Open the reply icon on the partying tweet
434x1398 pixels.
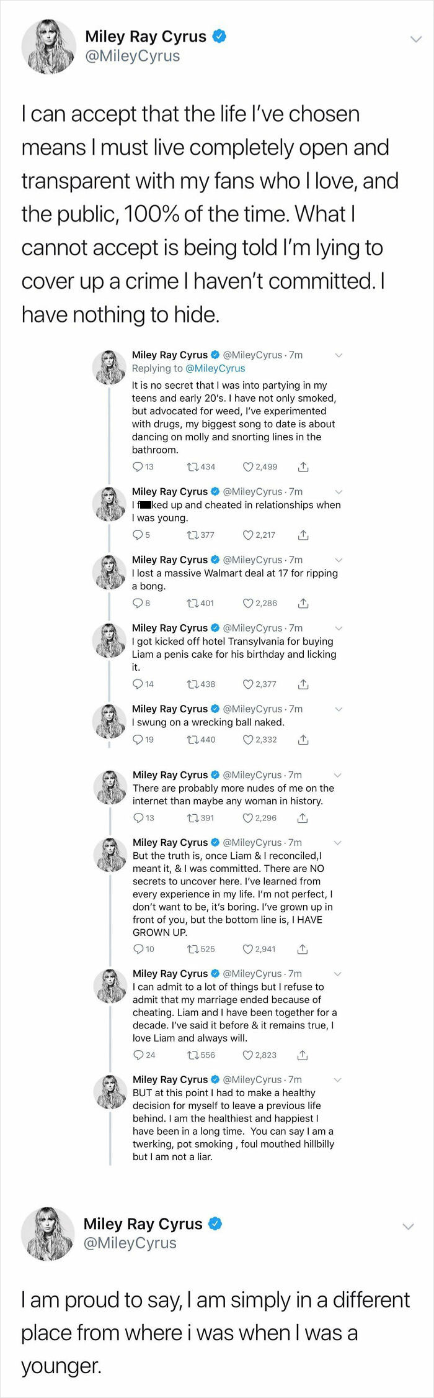[136, 466]
